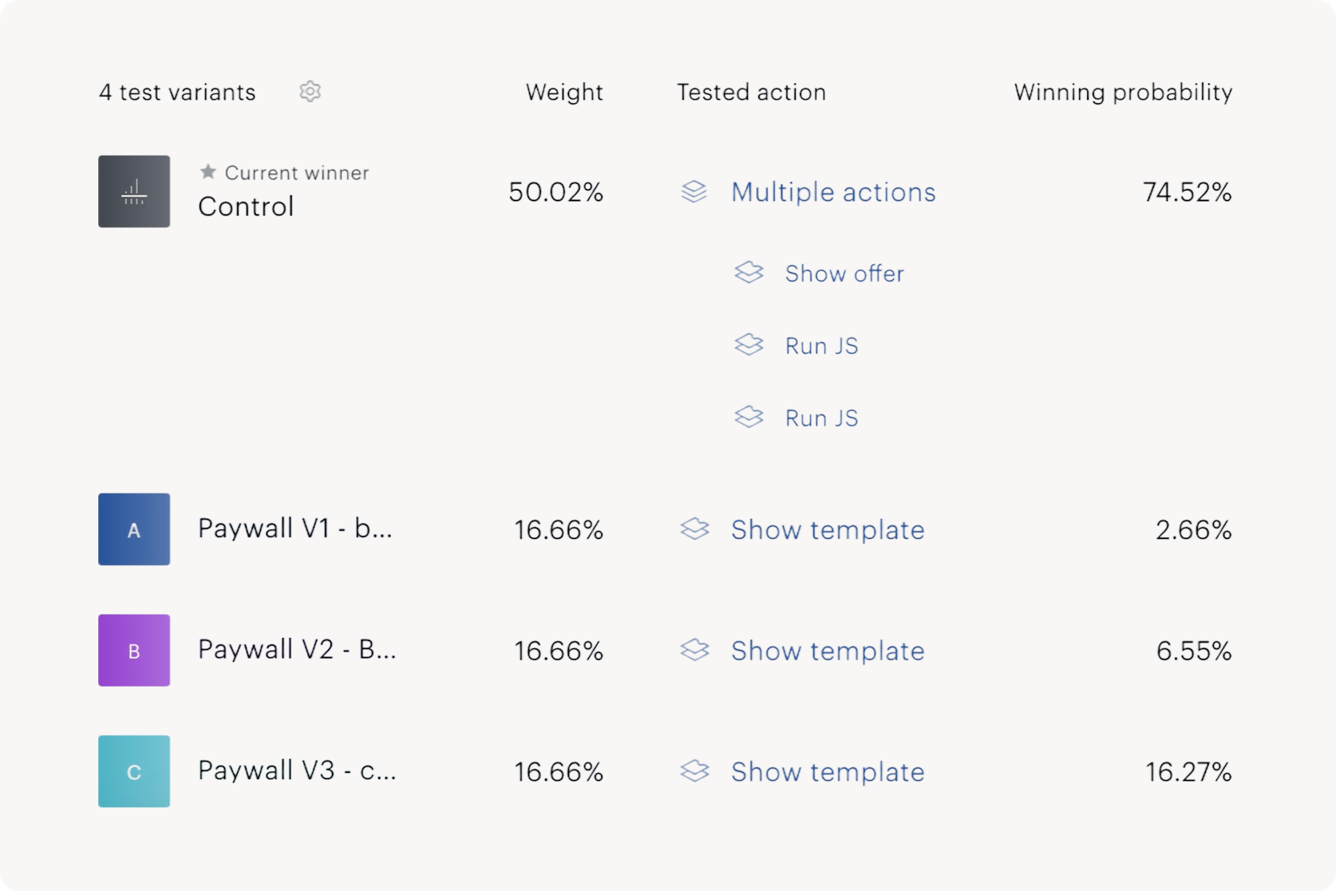1336x891 pixels.
Task: Select the Show template icon for Paywall V3
Action: click(694, 771)
